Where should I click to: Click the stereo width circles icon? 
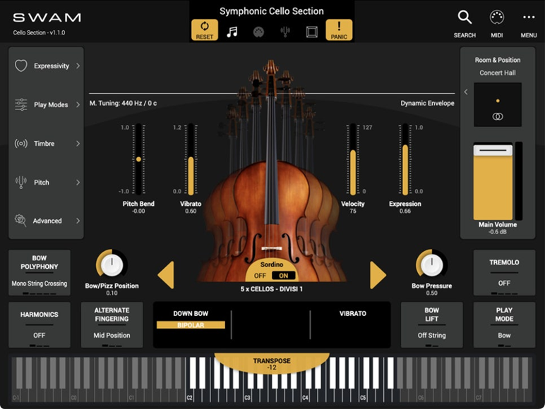click(498, 116)
